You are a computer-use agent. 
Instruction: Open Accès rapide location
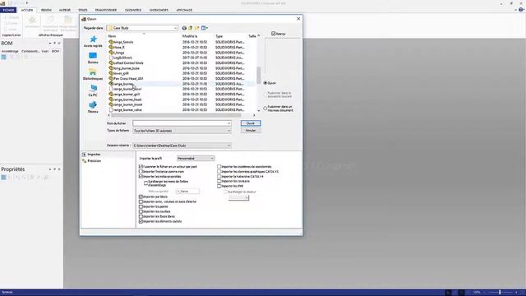point(93,42)
